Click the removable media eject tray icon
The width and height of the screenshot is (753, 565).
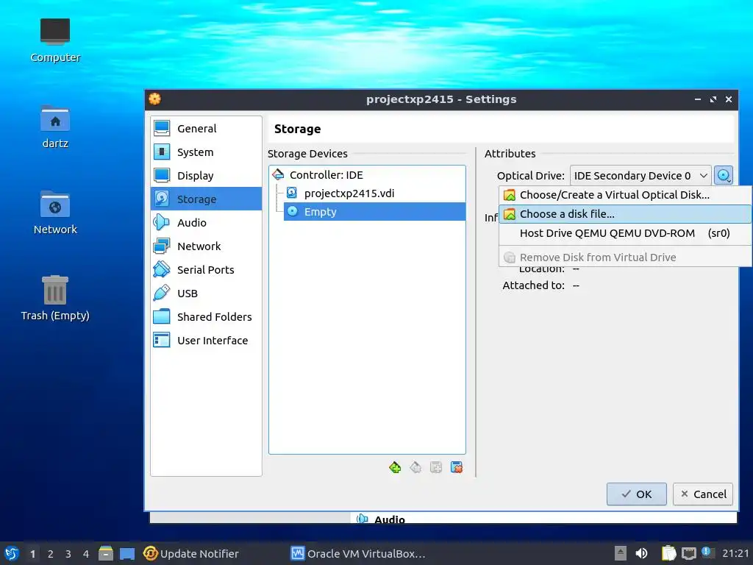(621, 553)
